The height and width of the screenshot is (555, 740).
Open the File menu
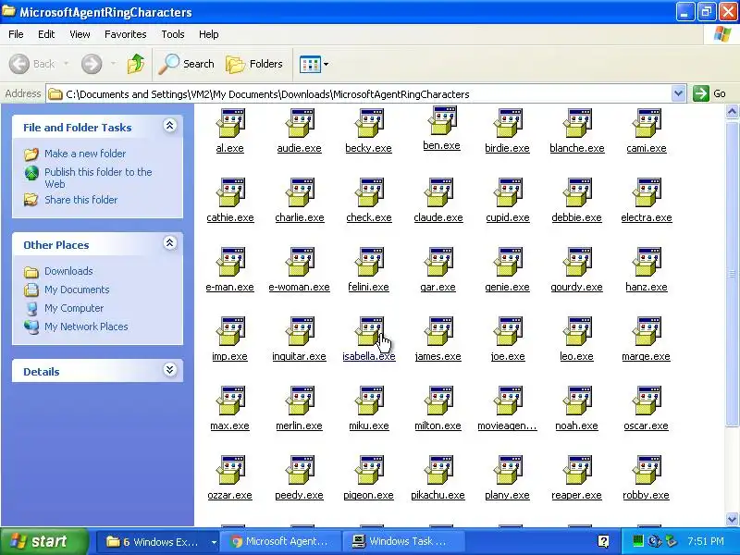tap(16, 34)
